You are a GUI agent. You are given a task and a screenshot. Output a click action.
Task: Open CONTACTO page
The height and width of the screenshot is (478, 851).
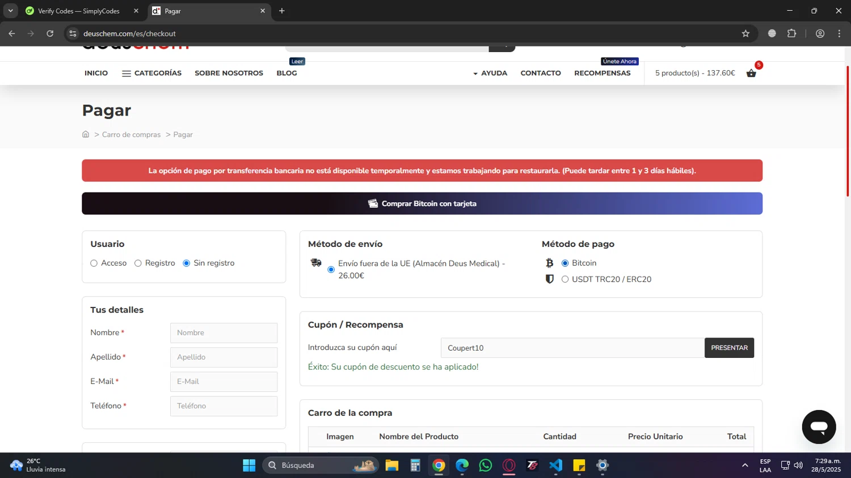(541, 73)
